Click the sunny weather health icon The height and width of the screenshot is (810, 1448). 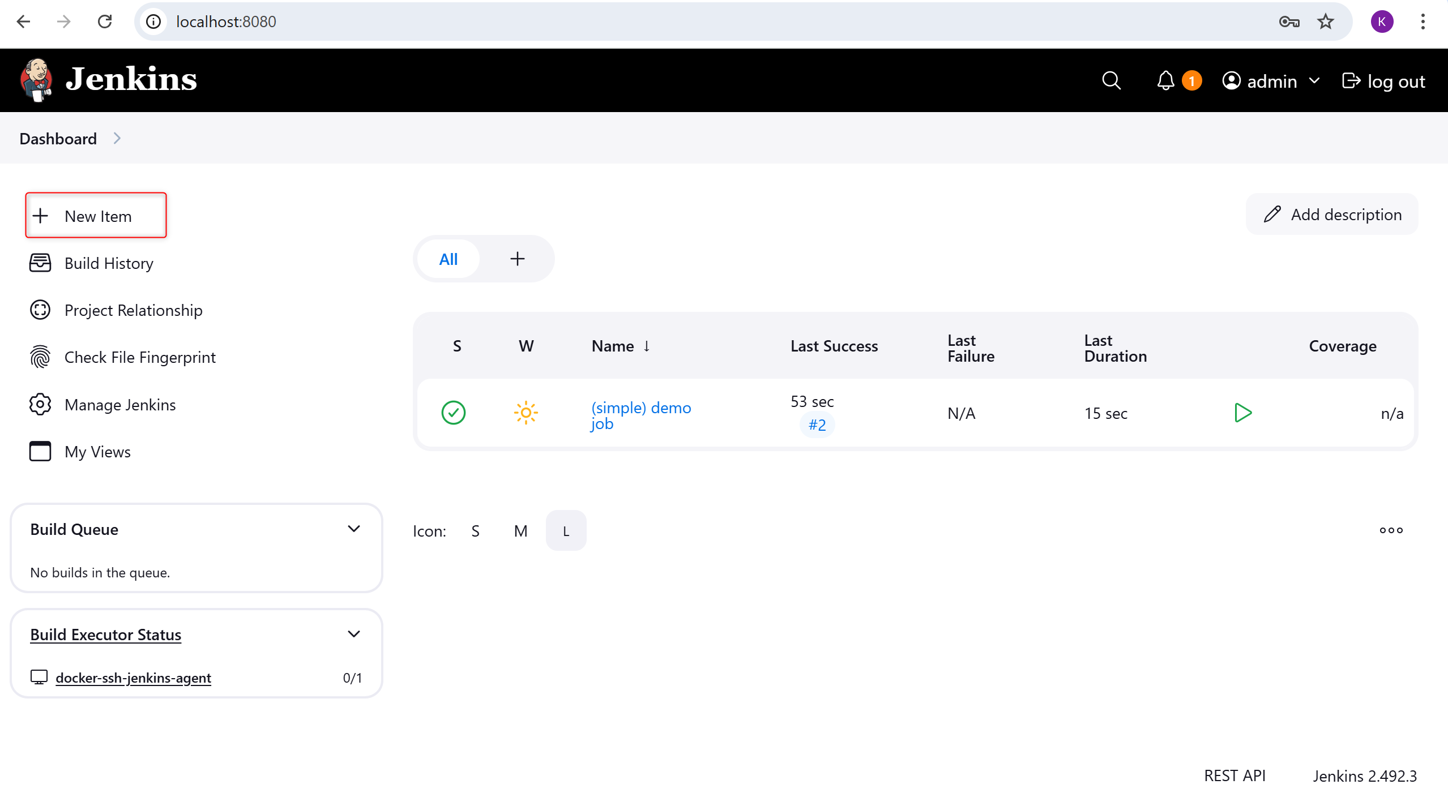[x=526, y=413]
